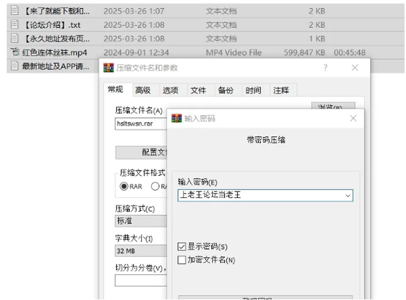Click the date 2024-09-01 12:34

(x=136, y=52)
